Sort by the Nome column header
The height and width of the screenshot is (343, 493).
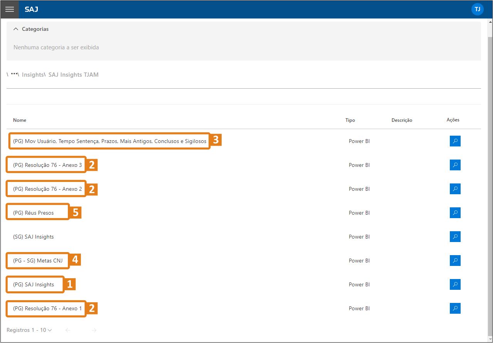[20, 120]
